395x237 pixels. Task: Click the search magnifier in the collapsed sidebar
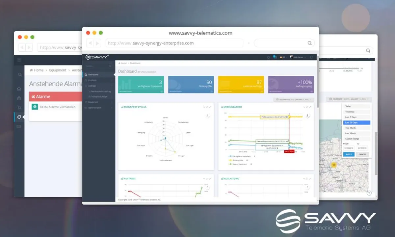(19, 75)
